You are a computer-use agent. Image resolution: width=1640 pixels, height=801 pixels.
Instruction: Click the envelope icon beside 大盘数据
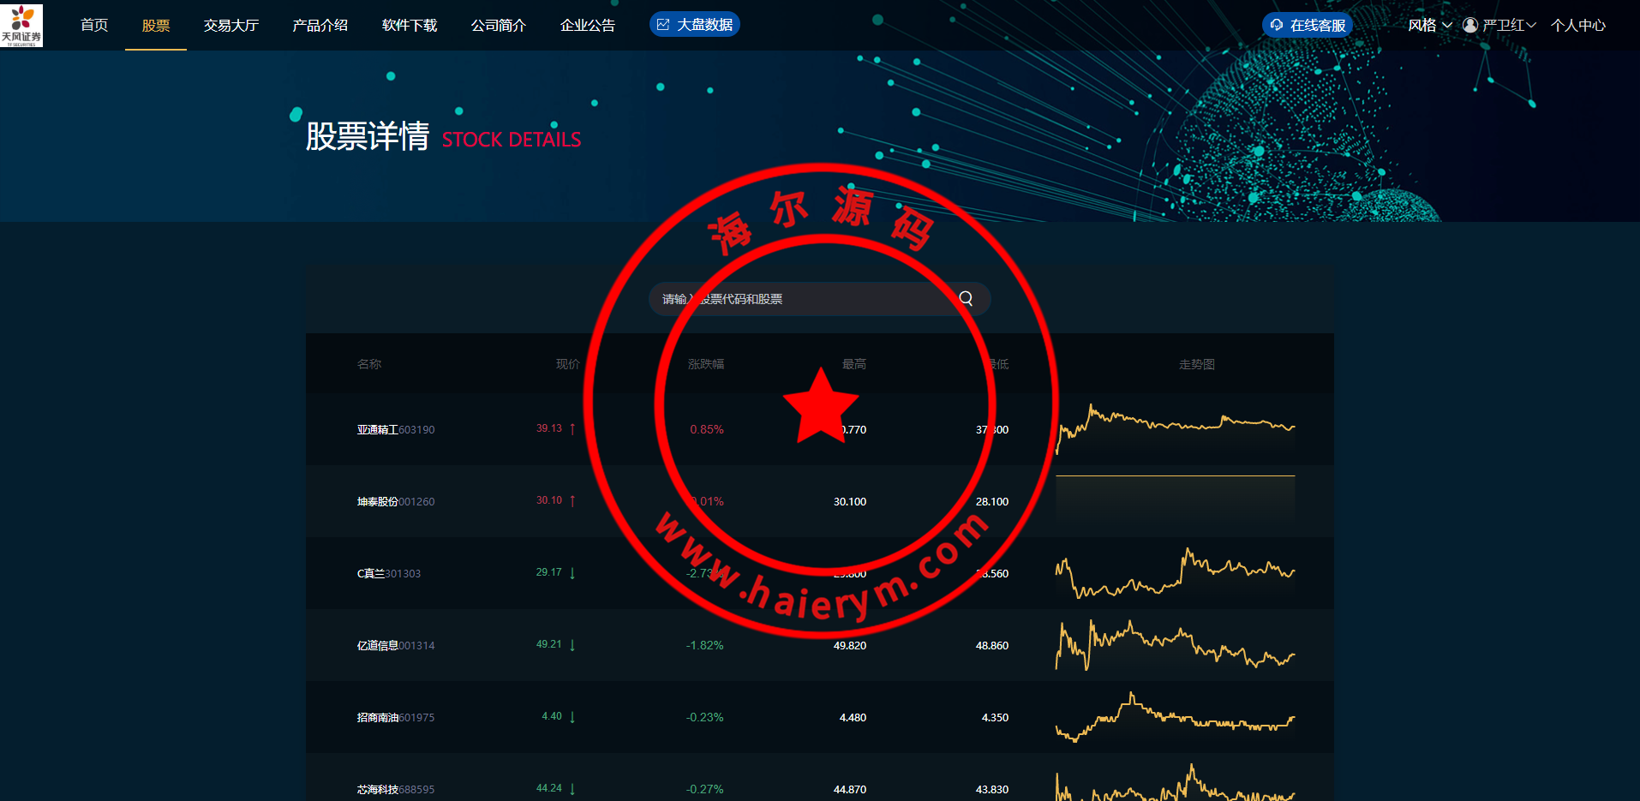coord(661,24)
